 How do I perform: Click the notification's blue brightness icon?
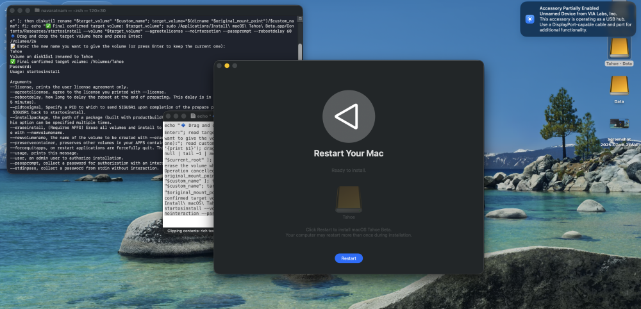point(530,19)
